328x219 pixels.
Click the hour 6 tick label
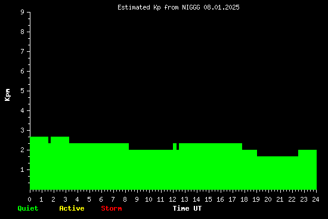(x=101, y=199)
